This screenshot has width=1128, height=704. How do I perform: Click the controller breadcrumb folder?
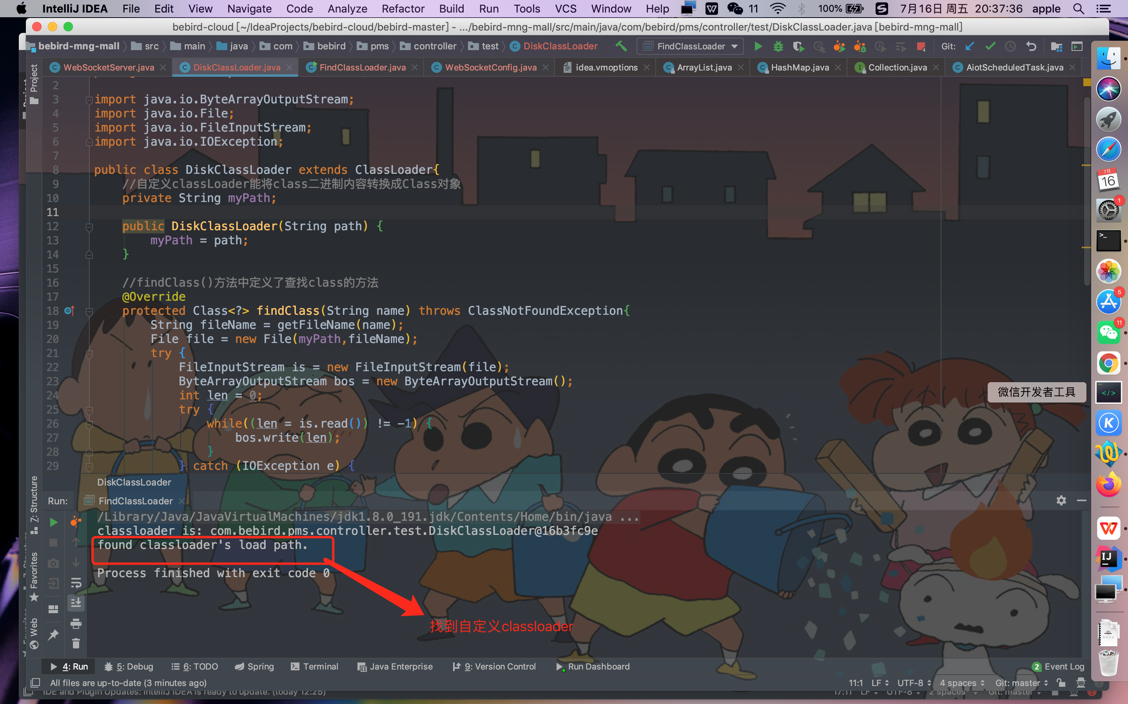click(x=429, y=46)
